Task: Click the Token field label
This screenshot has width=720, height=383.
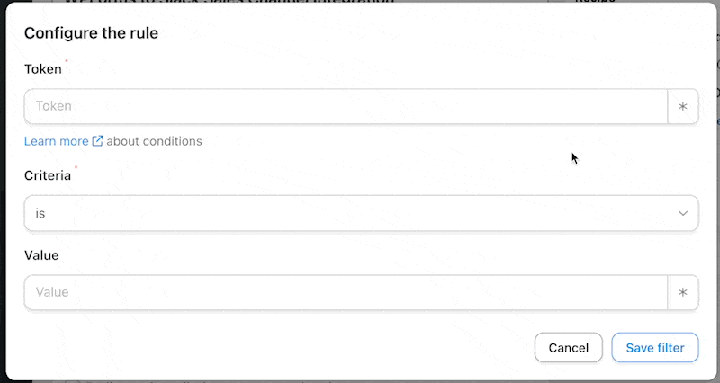Action: point(42,69)
